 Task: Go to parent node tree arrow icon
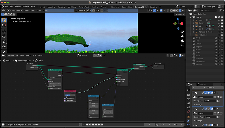[168, 55]
